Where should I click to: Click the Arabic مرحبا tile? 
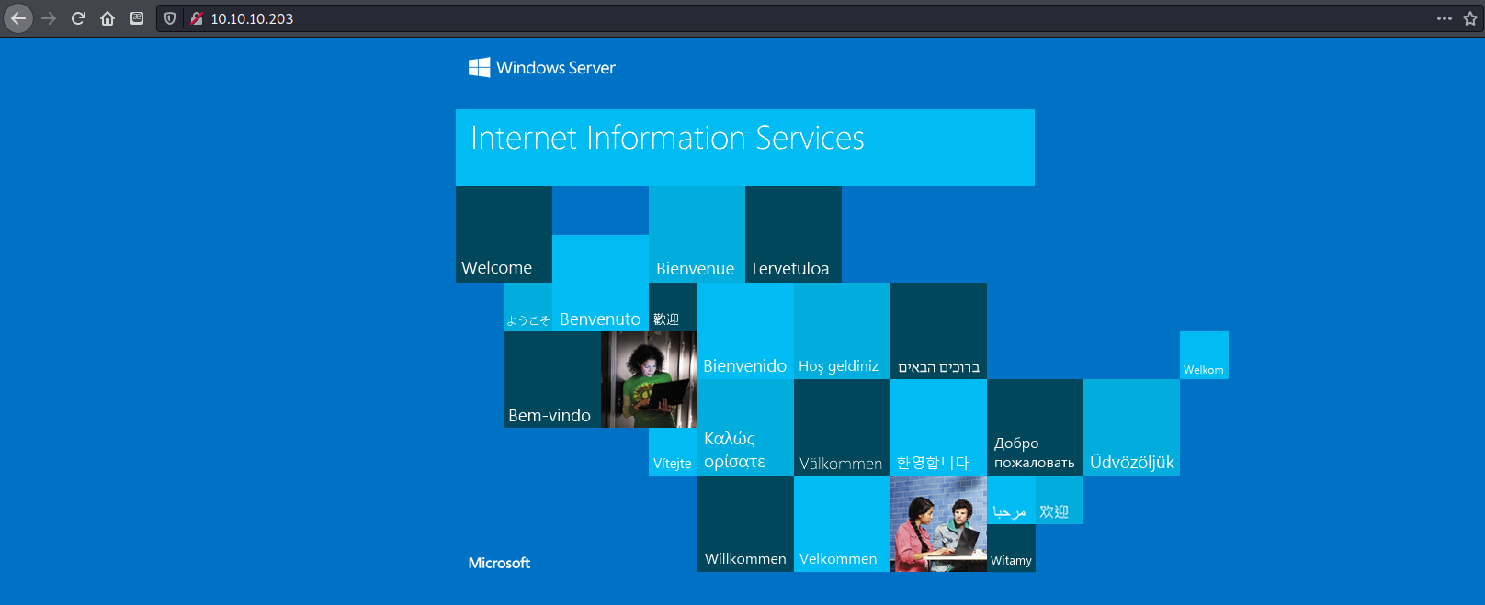click(1011, 499)
